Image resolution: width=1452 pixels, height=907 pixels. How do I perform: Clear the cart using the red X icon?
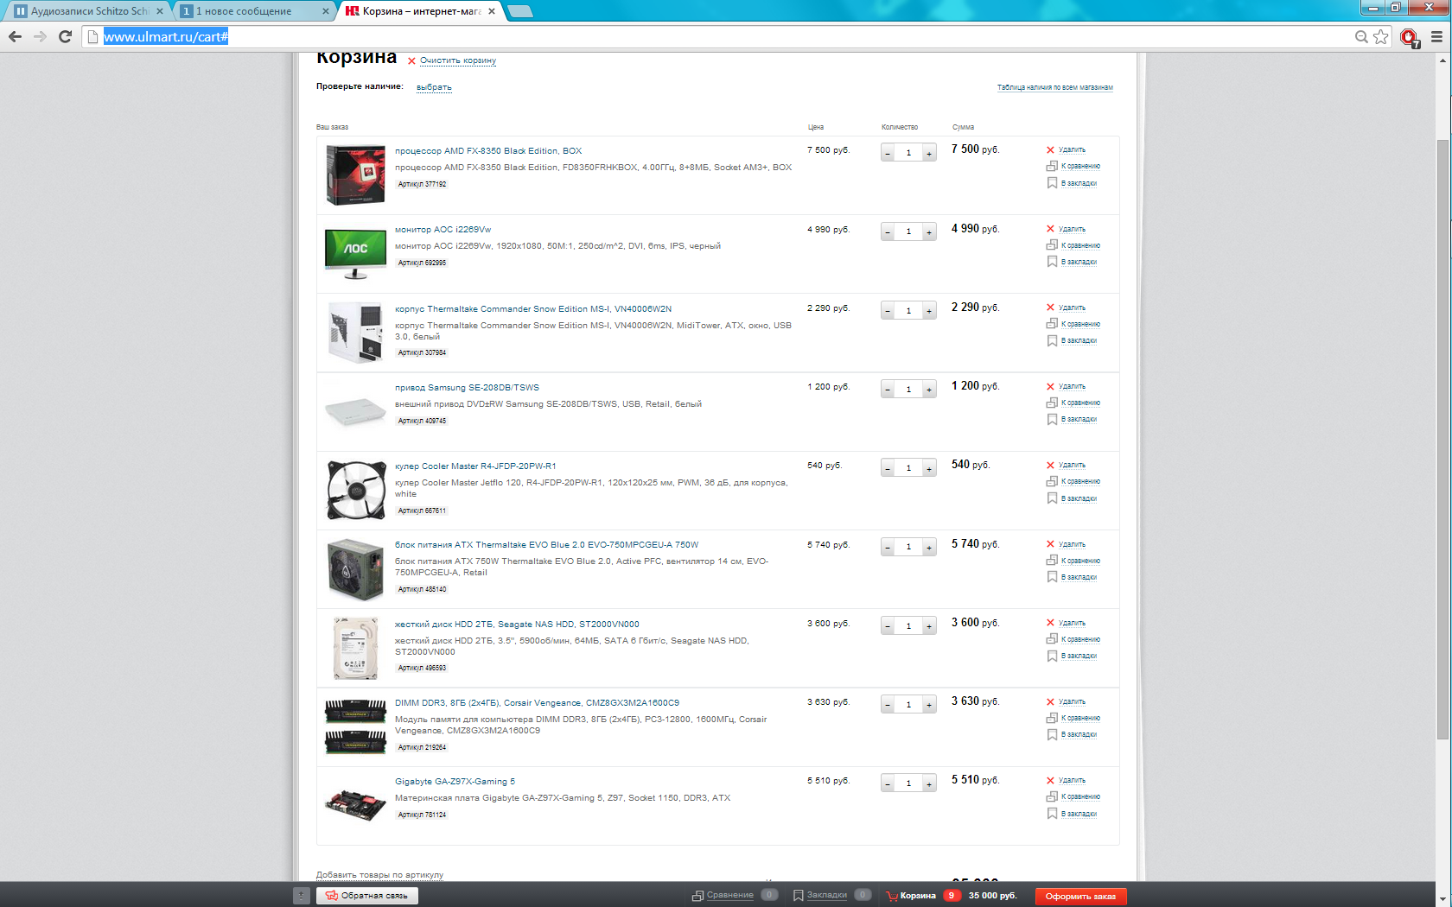411,60
